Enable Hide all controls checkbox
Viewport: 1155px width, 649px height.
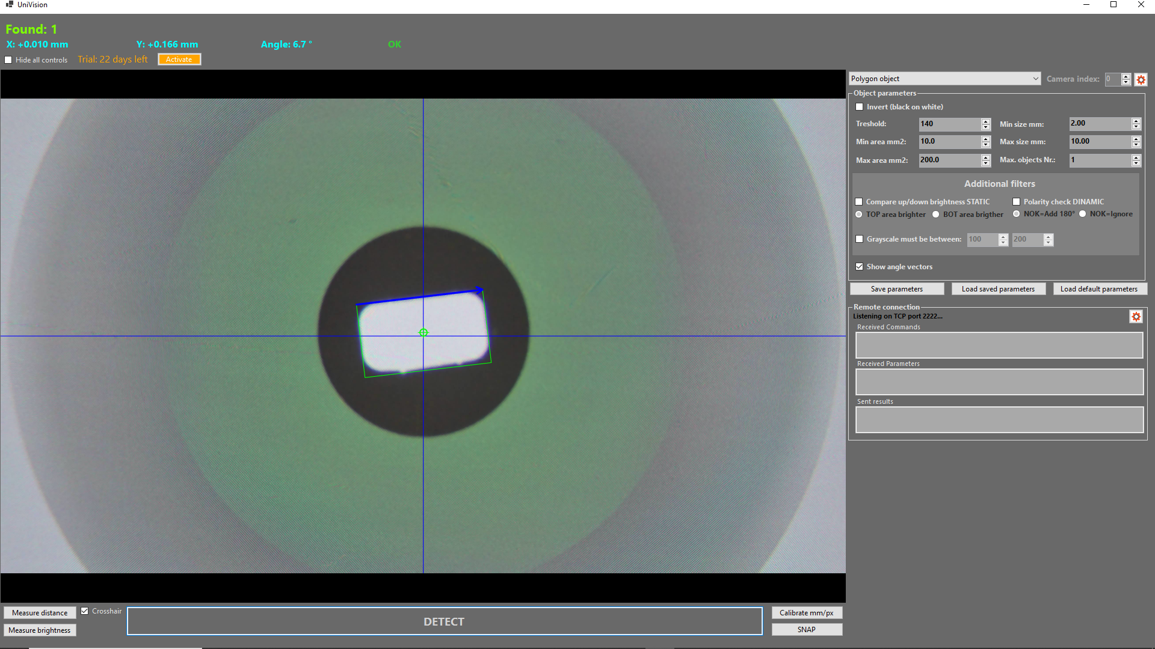[x=8, y=60]
